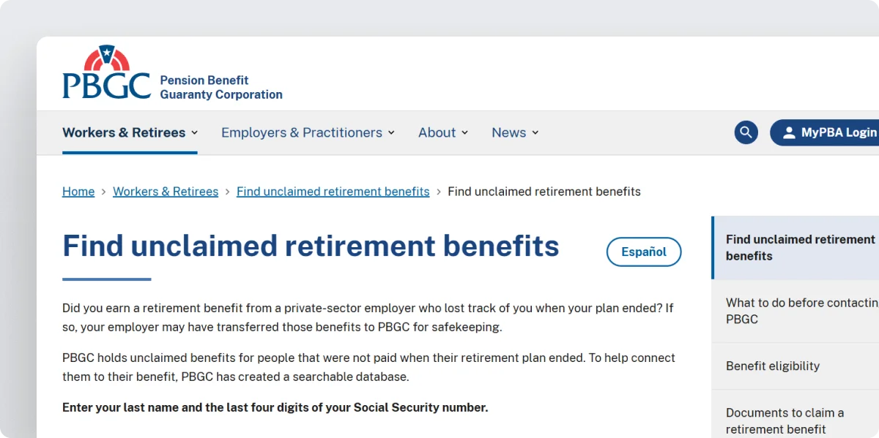Click the Workers & Retirees breadcrumb link
879x438 pixels.
click(165, 191)
